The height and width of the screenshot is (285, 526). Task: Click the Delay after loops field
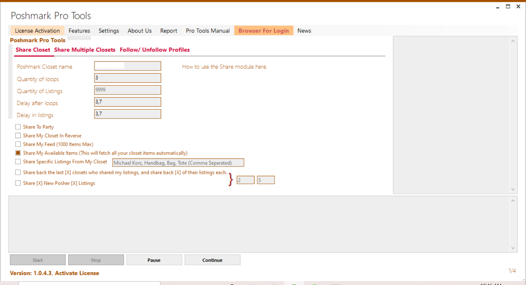(x=128, y=102)
